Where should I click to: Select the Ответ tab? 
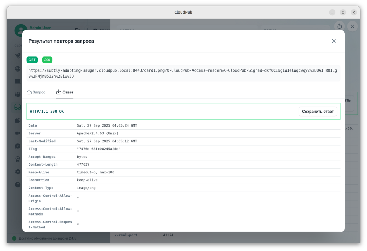pos(65,92)
